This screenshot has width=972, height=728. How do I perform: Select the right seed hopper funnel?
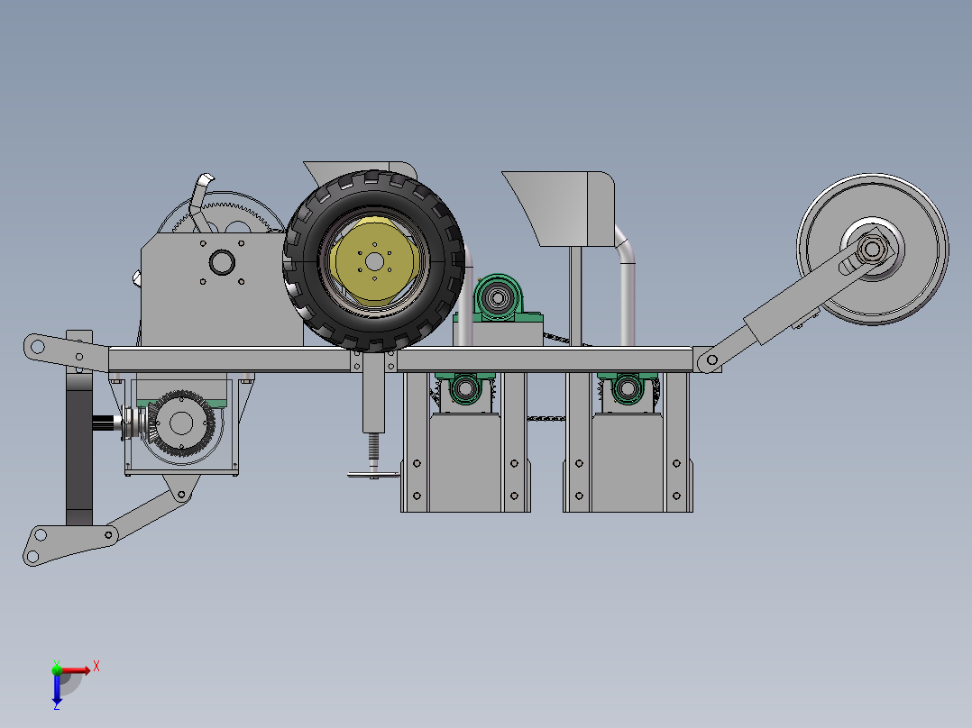pyautogui.click(x=558, y=209)
